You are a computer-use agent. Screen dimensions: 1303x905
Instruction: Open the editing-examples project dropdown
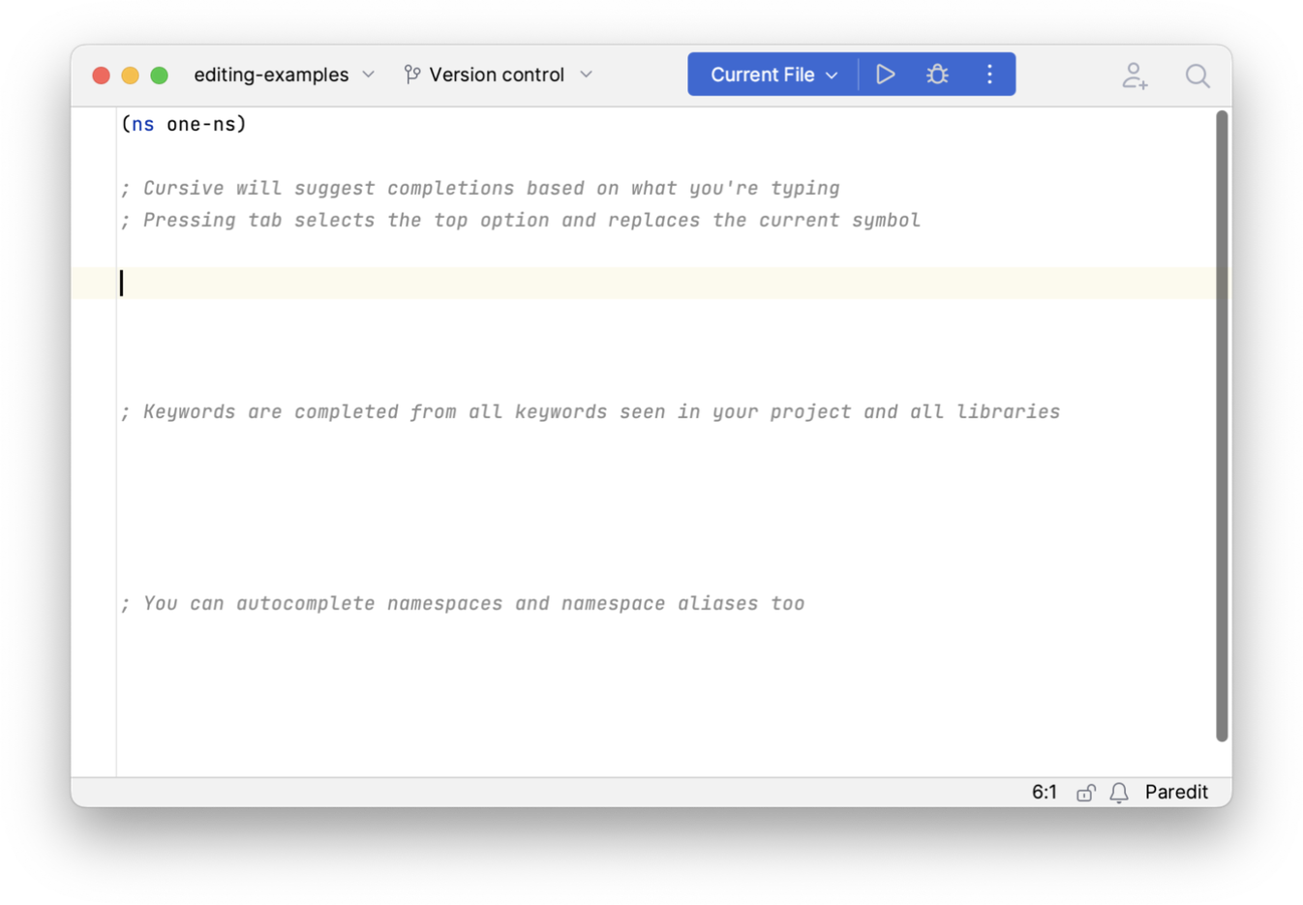[284, 75]
